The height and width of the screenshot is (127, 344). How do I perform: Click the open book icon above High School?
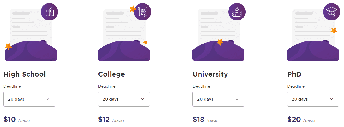[49, 12]
